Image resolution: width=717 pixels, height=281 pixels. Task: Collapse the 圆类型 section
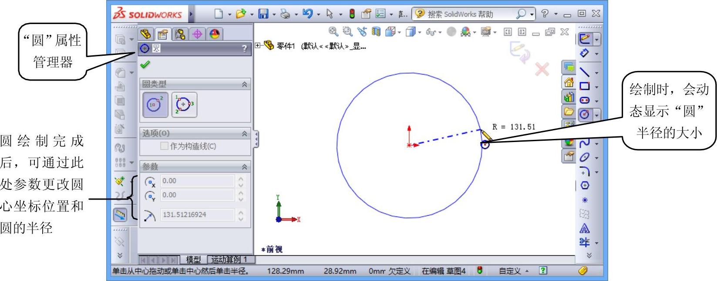[x=244, y=84]
